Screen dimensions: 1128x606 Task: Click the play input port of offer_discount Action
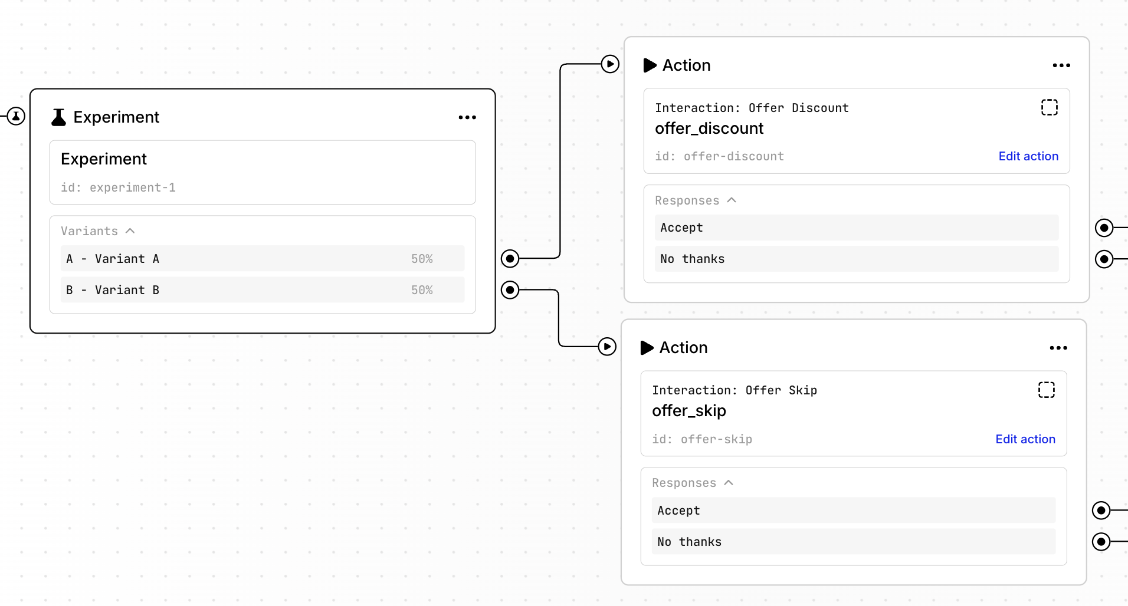coord(610,64)
